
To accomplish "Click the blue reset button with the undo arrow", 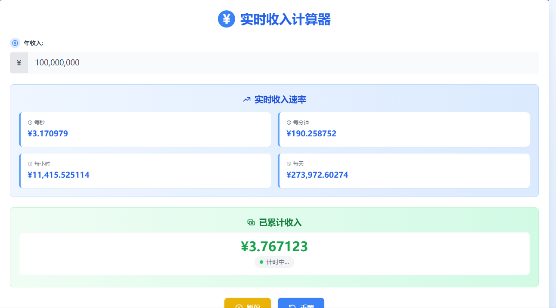I will tap(301, 303).
